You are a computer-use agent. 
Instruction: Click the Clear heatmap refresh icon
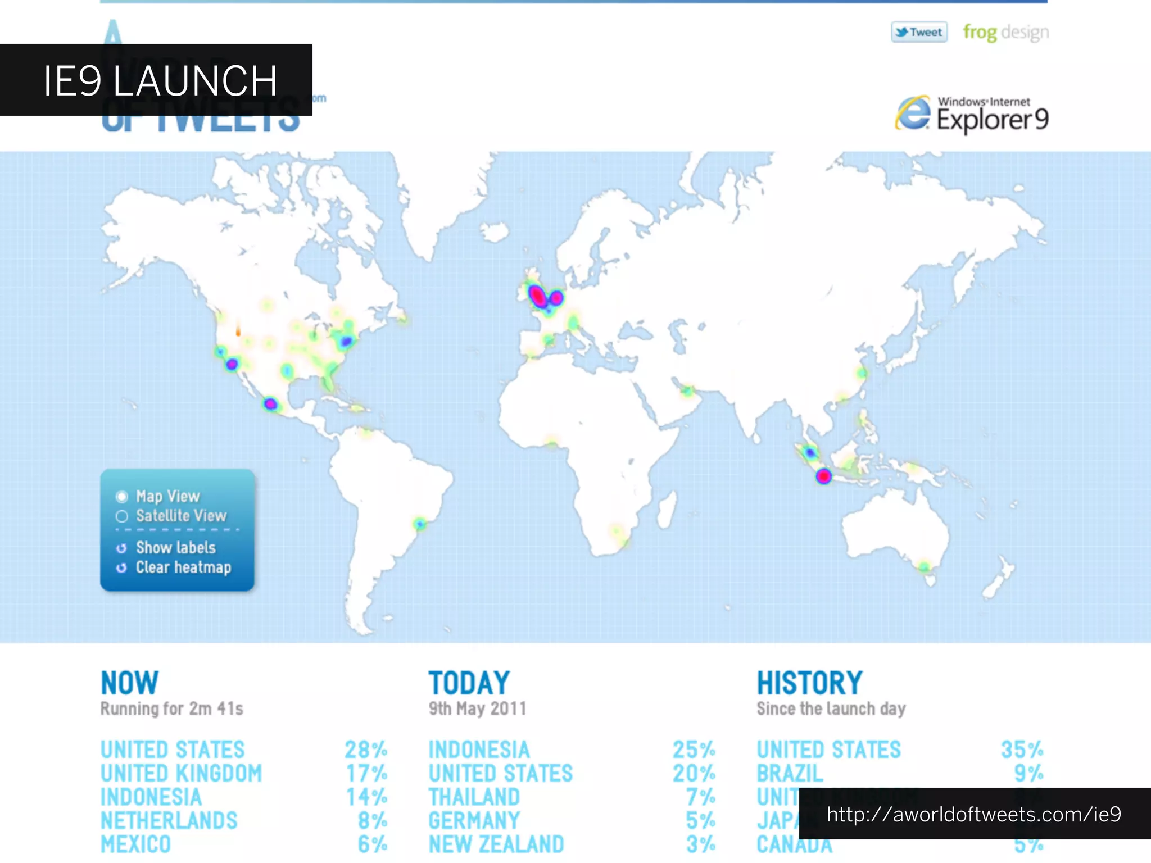pos(121,568)
